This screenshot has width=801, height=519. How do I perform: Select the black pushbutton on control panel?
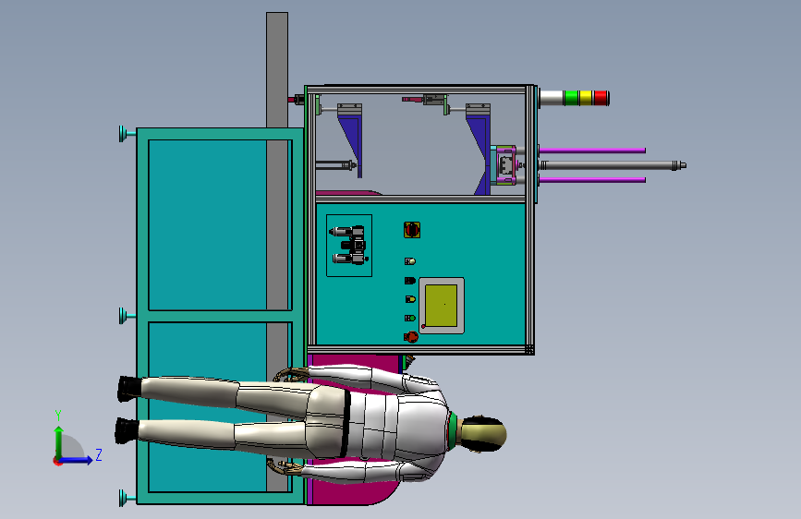(x=409, y=281)
